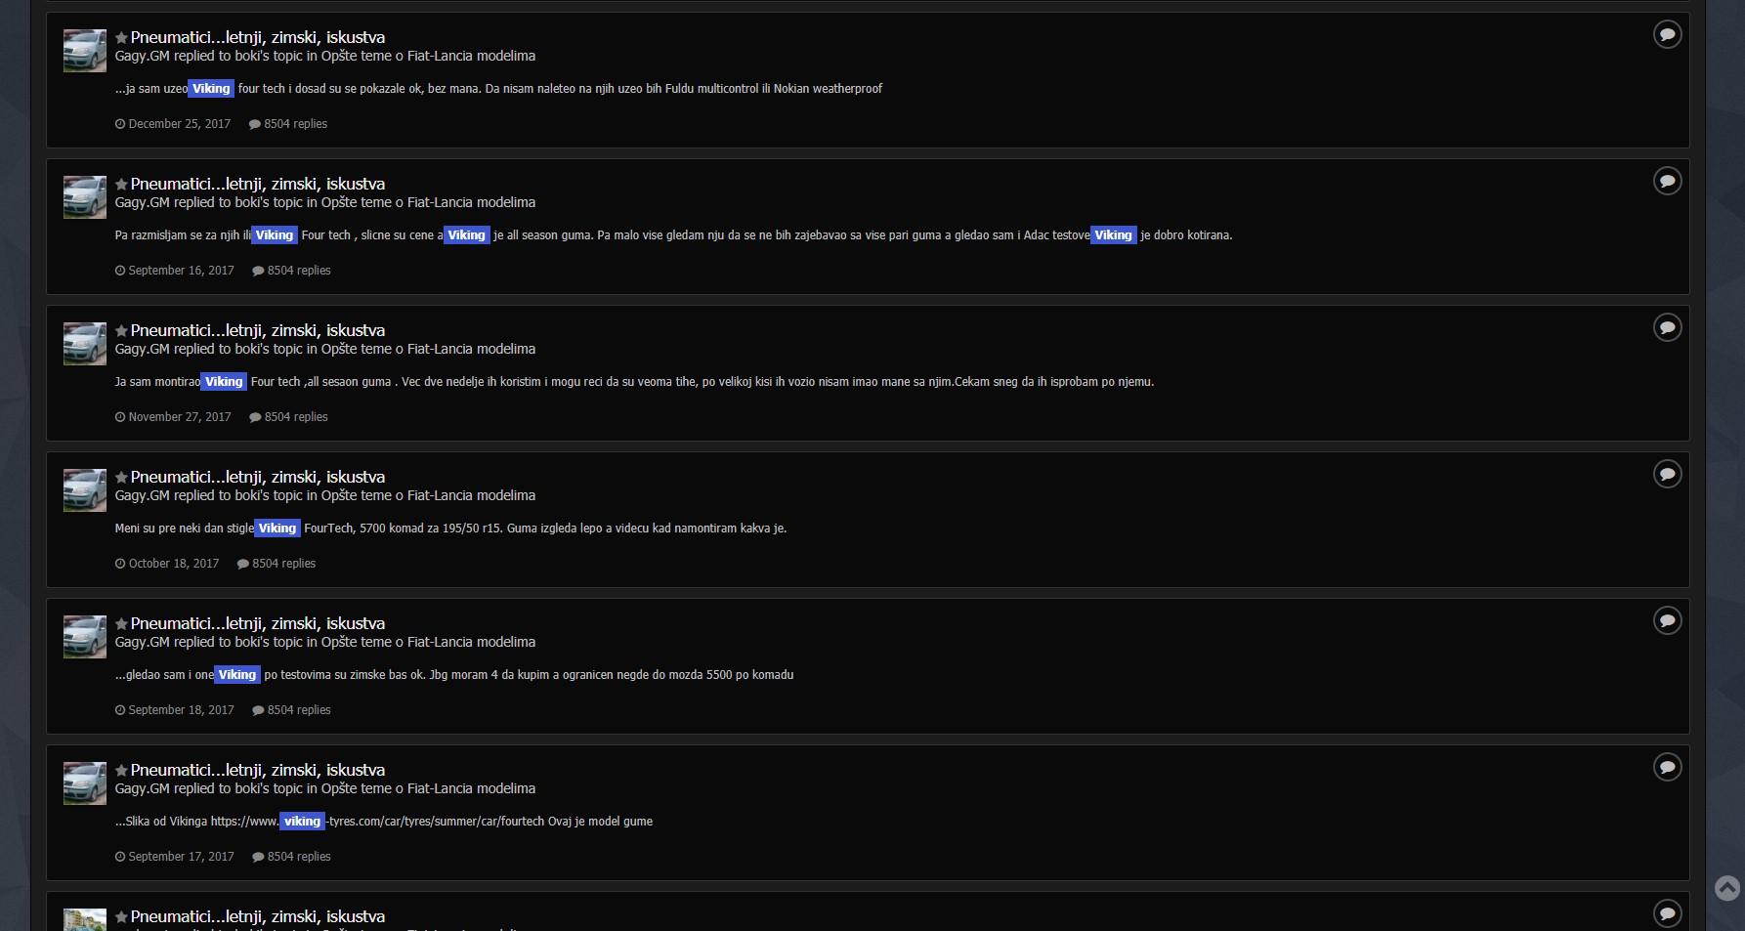This screenshot has height=931, width=1745.
Task: Click speech bubble icon on October 18 result
Action: [1667, 475]
